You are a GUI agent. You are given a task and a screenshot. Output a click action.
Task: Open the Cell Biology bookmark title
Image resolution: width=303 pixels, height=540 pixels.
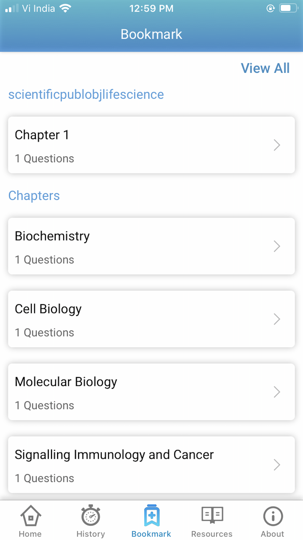click(48, 309)
